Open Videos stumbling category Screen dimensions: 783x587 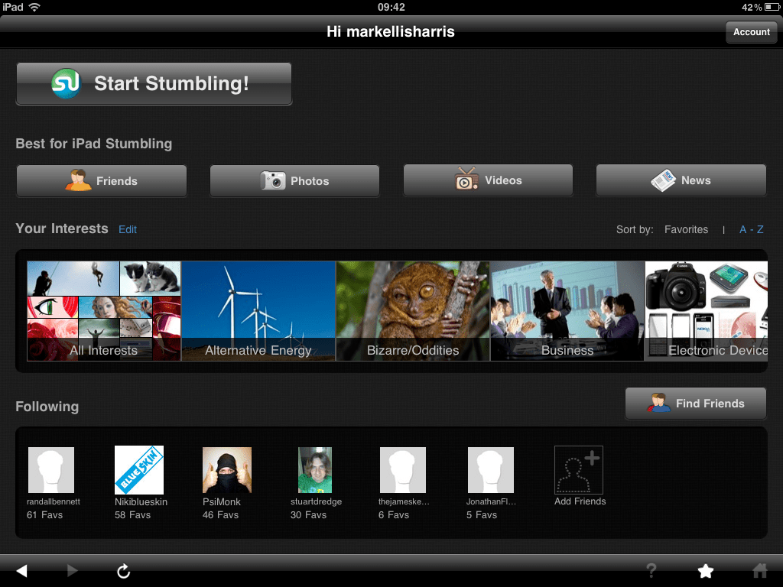488,181
